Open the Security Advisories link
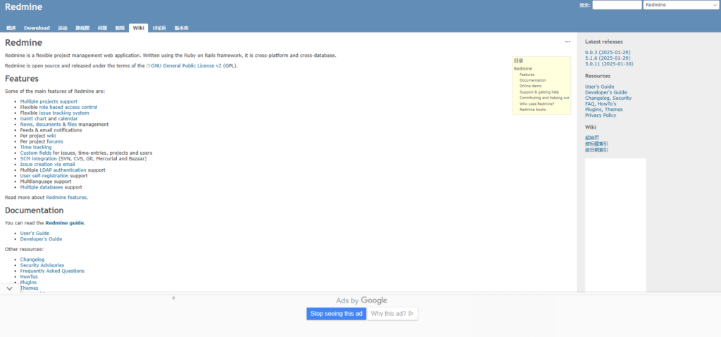The width and height of the screenshot is (721, 337). 42,265
